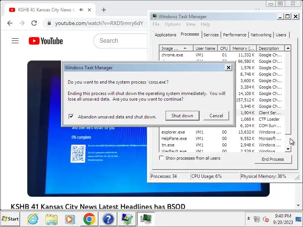303x227 pixels.
Task: Click the Processes: 34 status text
Action: 164,176
